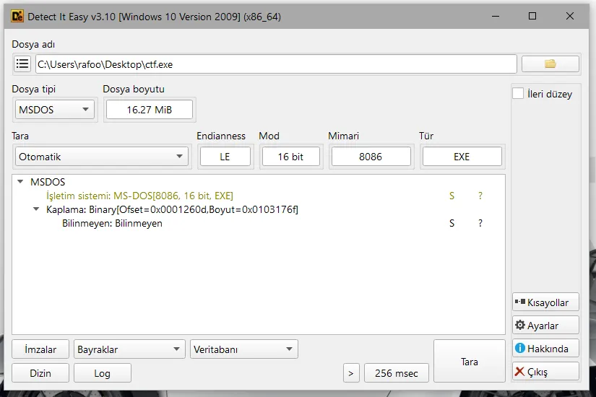Select Kaplama: Binary offset row text
Viewport: 596px width, 397px height.
[x=172, y=209]
